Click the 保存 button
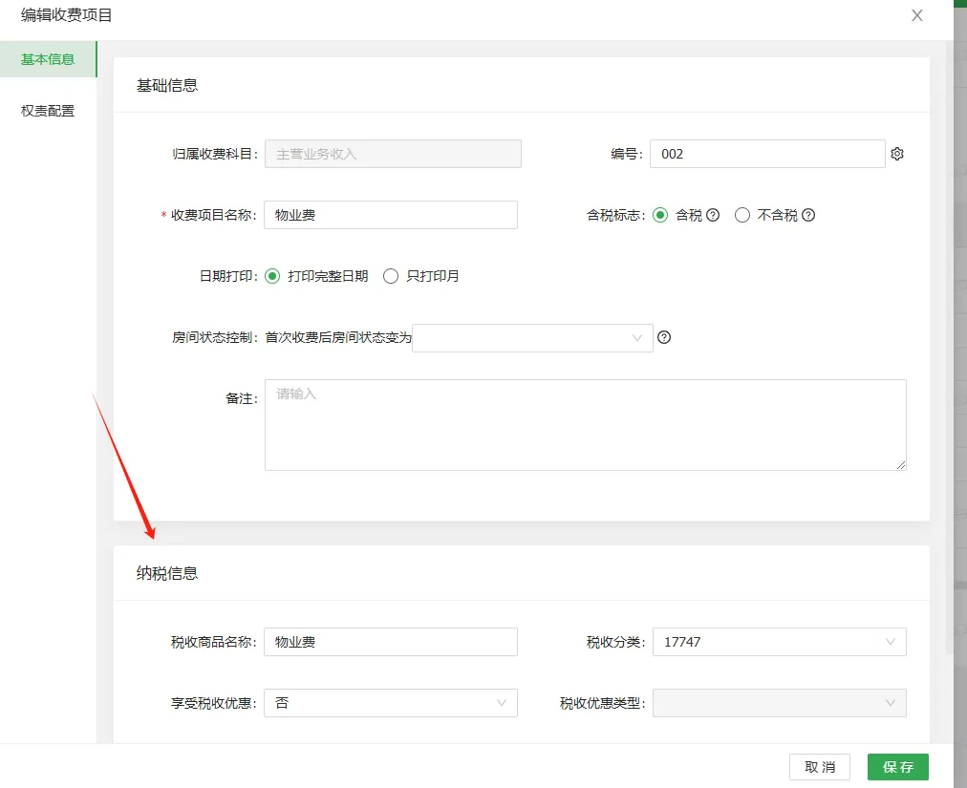Image resolution: width=967 pixels, height=788 pixels. 898,767
